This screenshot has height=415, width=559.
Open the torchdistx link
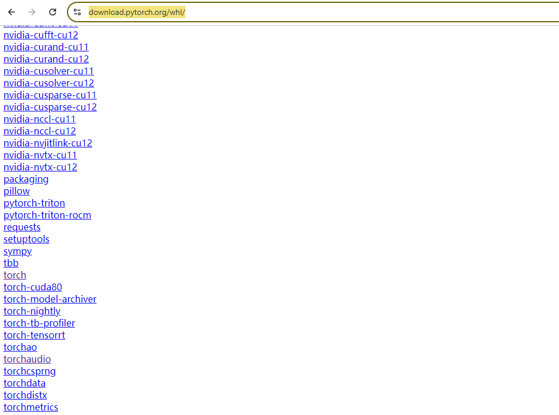tap(25, 395)
